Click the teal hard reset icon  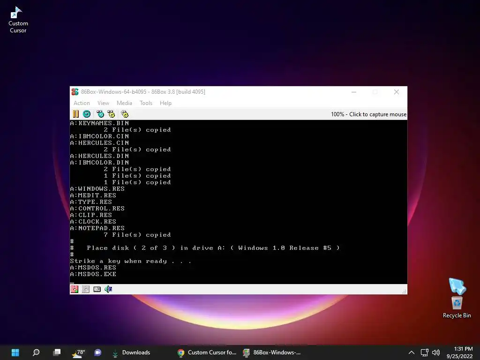click(87, 114)
